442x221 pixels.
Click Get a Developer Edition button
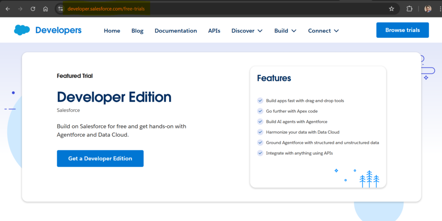point(100,159)
